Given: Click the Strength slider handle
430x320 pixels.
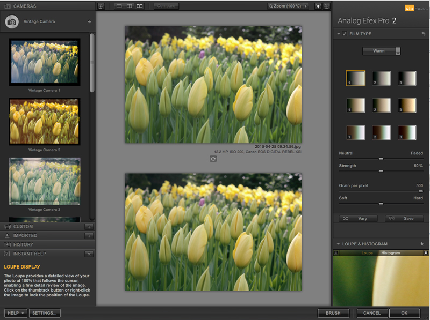Looking at the screenshot, I should (381, 171).
